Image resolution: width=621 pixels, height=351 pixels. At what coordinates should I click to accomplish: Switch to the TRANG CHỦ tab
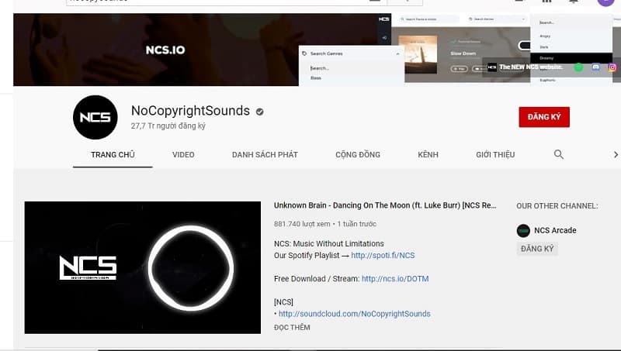113,154
